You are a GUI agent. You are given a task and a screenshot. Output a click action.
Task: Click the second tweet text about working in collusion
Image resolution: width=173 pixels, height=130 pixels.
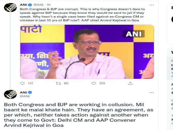click(x=78, y=115)
